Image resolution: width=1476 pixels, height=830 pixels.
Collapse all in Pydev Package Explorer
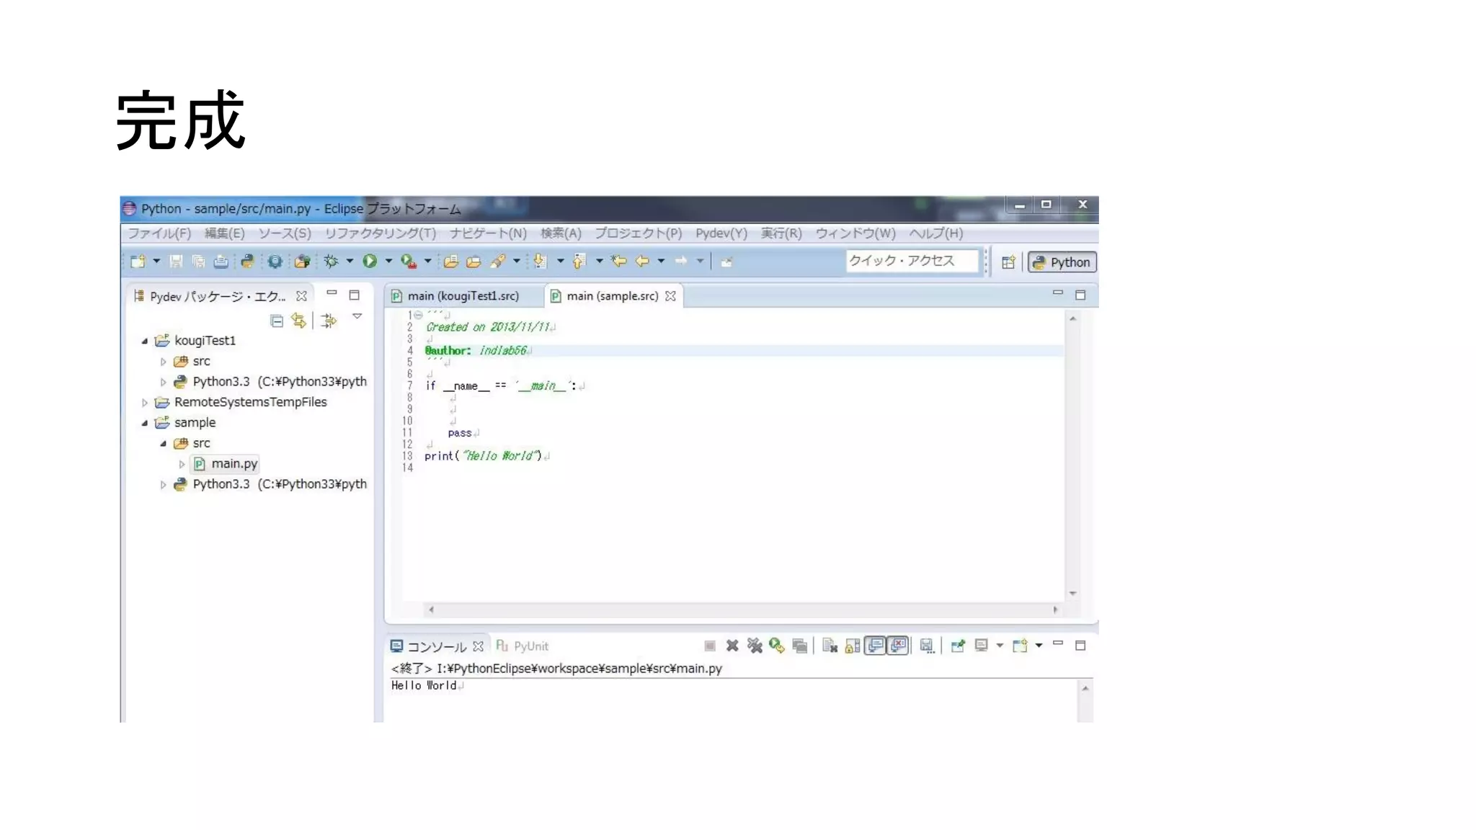tap(277, 321)
